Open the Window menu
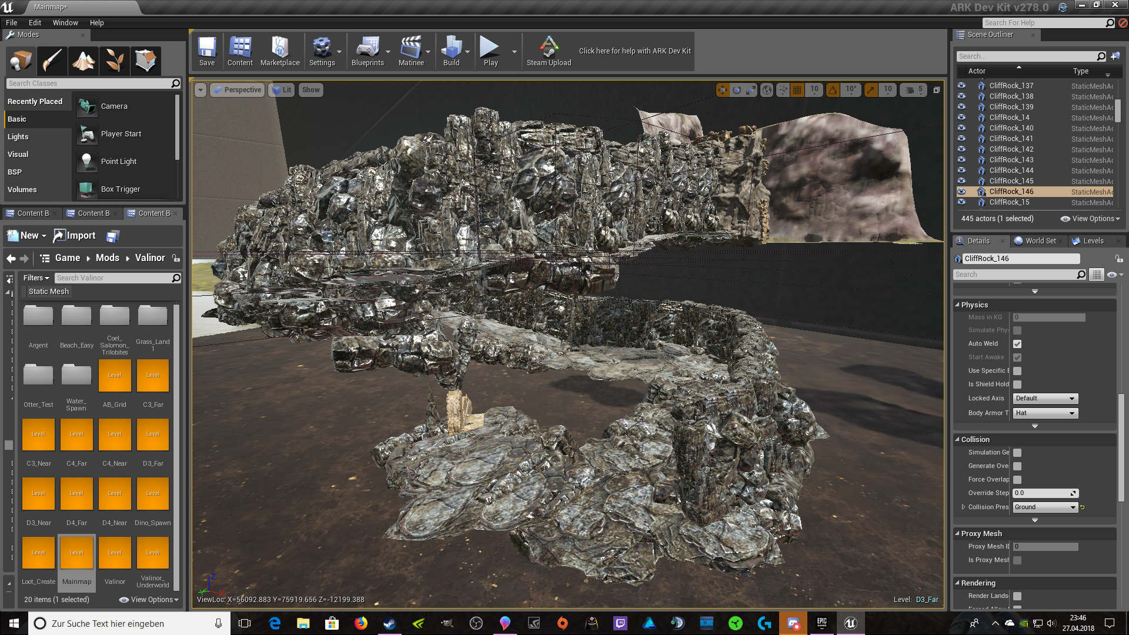The width and height of the screenshot is (1129, 635). point(65,23)
